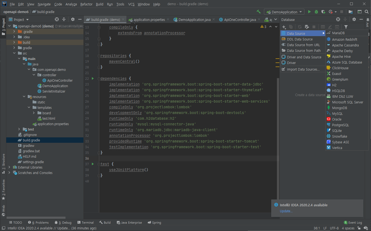The width and height of the screenshot is (371, 231).
Task: Choose Microsoft SQL Server data source
Action: coord(347,102)
